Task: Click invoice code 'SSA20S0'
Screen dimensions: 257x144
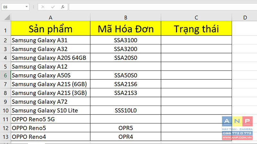Action: click(x=126, y=58)
